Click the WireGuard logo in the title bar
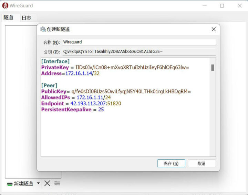The width and height of the screenshot is (248, 195). tap(5, 5)
